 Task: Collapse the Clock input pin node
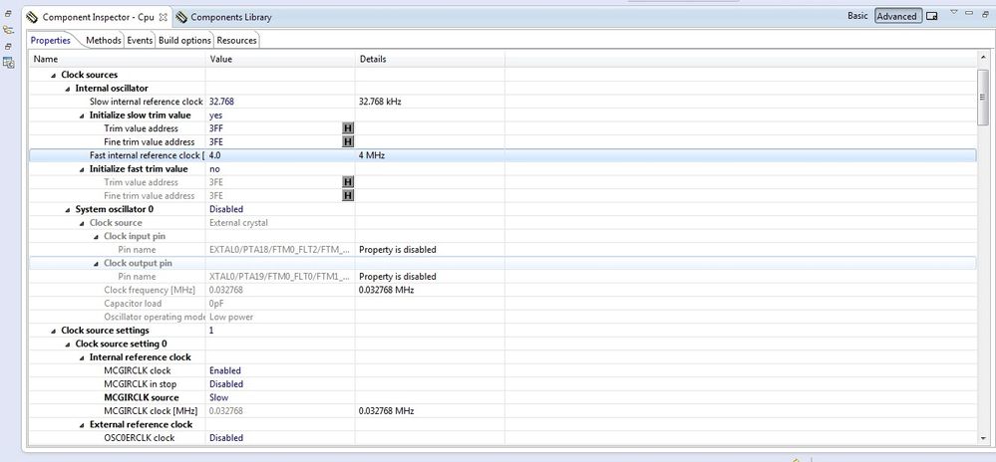pyautogui.click(x=96, y=236)
